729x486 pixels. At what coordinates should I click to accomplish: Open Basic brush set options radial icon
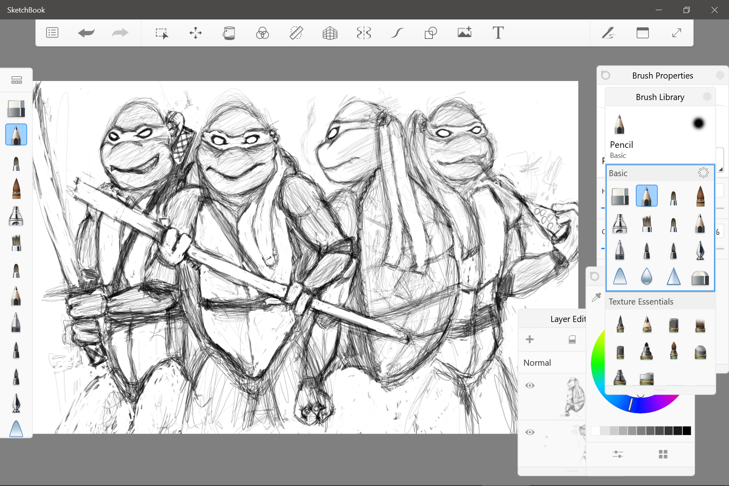(703, 173)
